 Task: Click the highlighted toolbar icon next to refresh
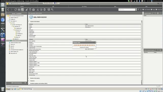(22, 10)
